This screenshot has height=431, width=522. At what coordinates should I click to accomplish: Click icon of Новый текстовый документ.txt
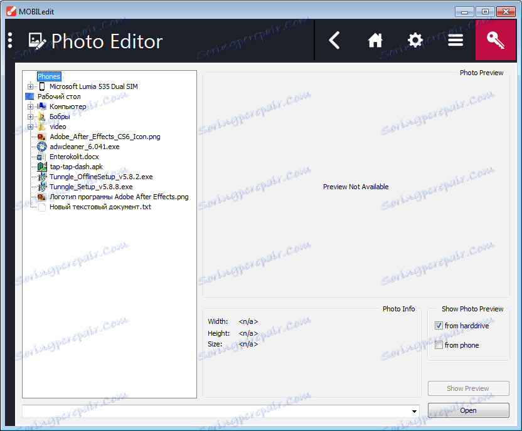coord(42,207)
